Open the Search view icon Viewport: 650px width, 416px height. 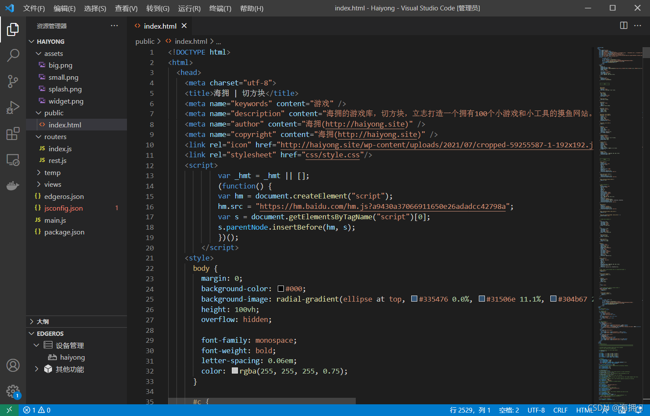pos(13,55)
